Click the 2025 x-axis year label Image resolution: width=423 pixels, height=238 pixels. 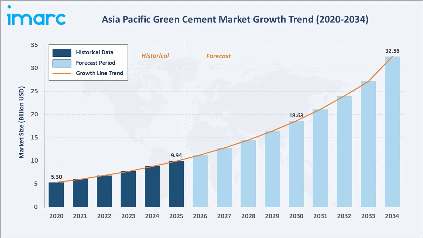tap(176, 216)
